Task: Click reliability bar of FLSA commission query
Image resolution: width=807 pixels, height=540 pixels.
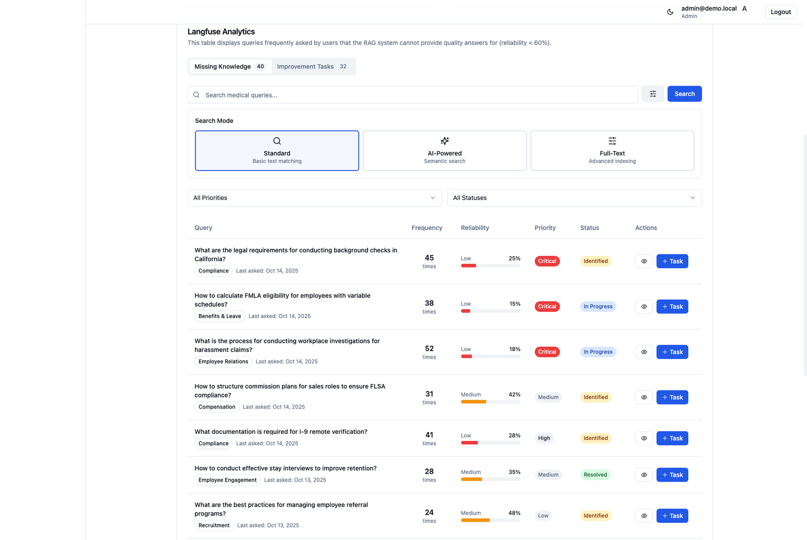Action: point(490,402)
